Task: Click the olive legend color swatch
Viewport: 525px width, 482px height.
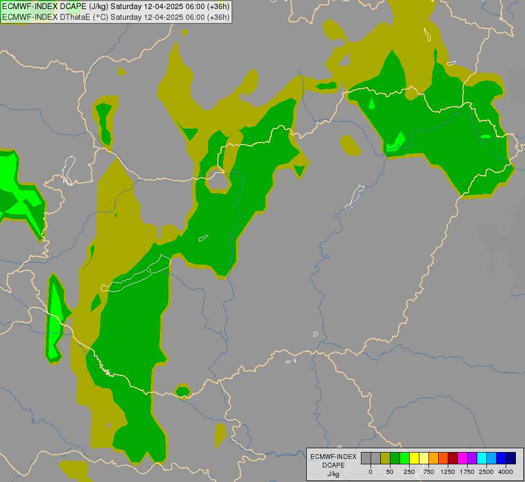Action: pyautogui.click(x=386, y=458)
